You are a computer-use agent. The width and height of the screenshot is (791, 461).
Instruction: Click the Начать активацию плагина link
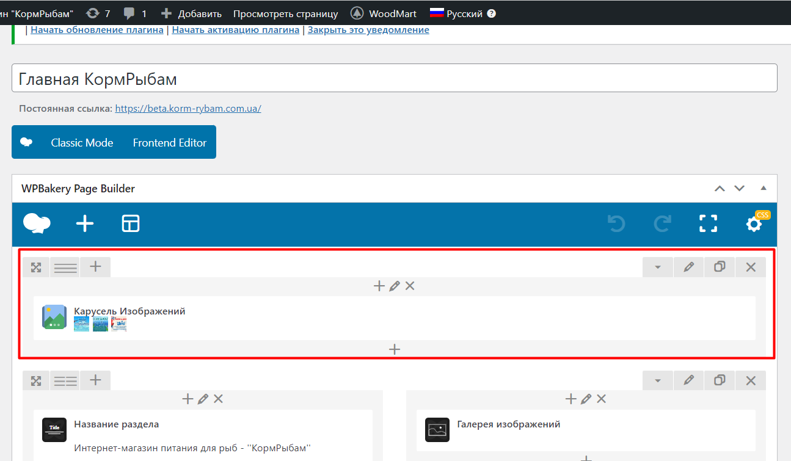(x=236, y=30)
